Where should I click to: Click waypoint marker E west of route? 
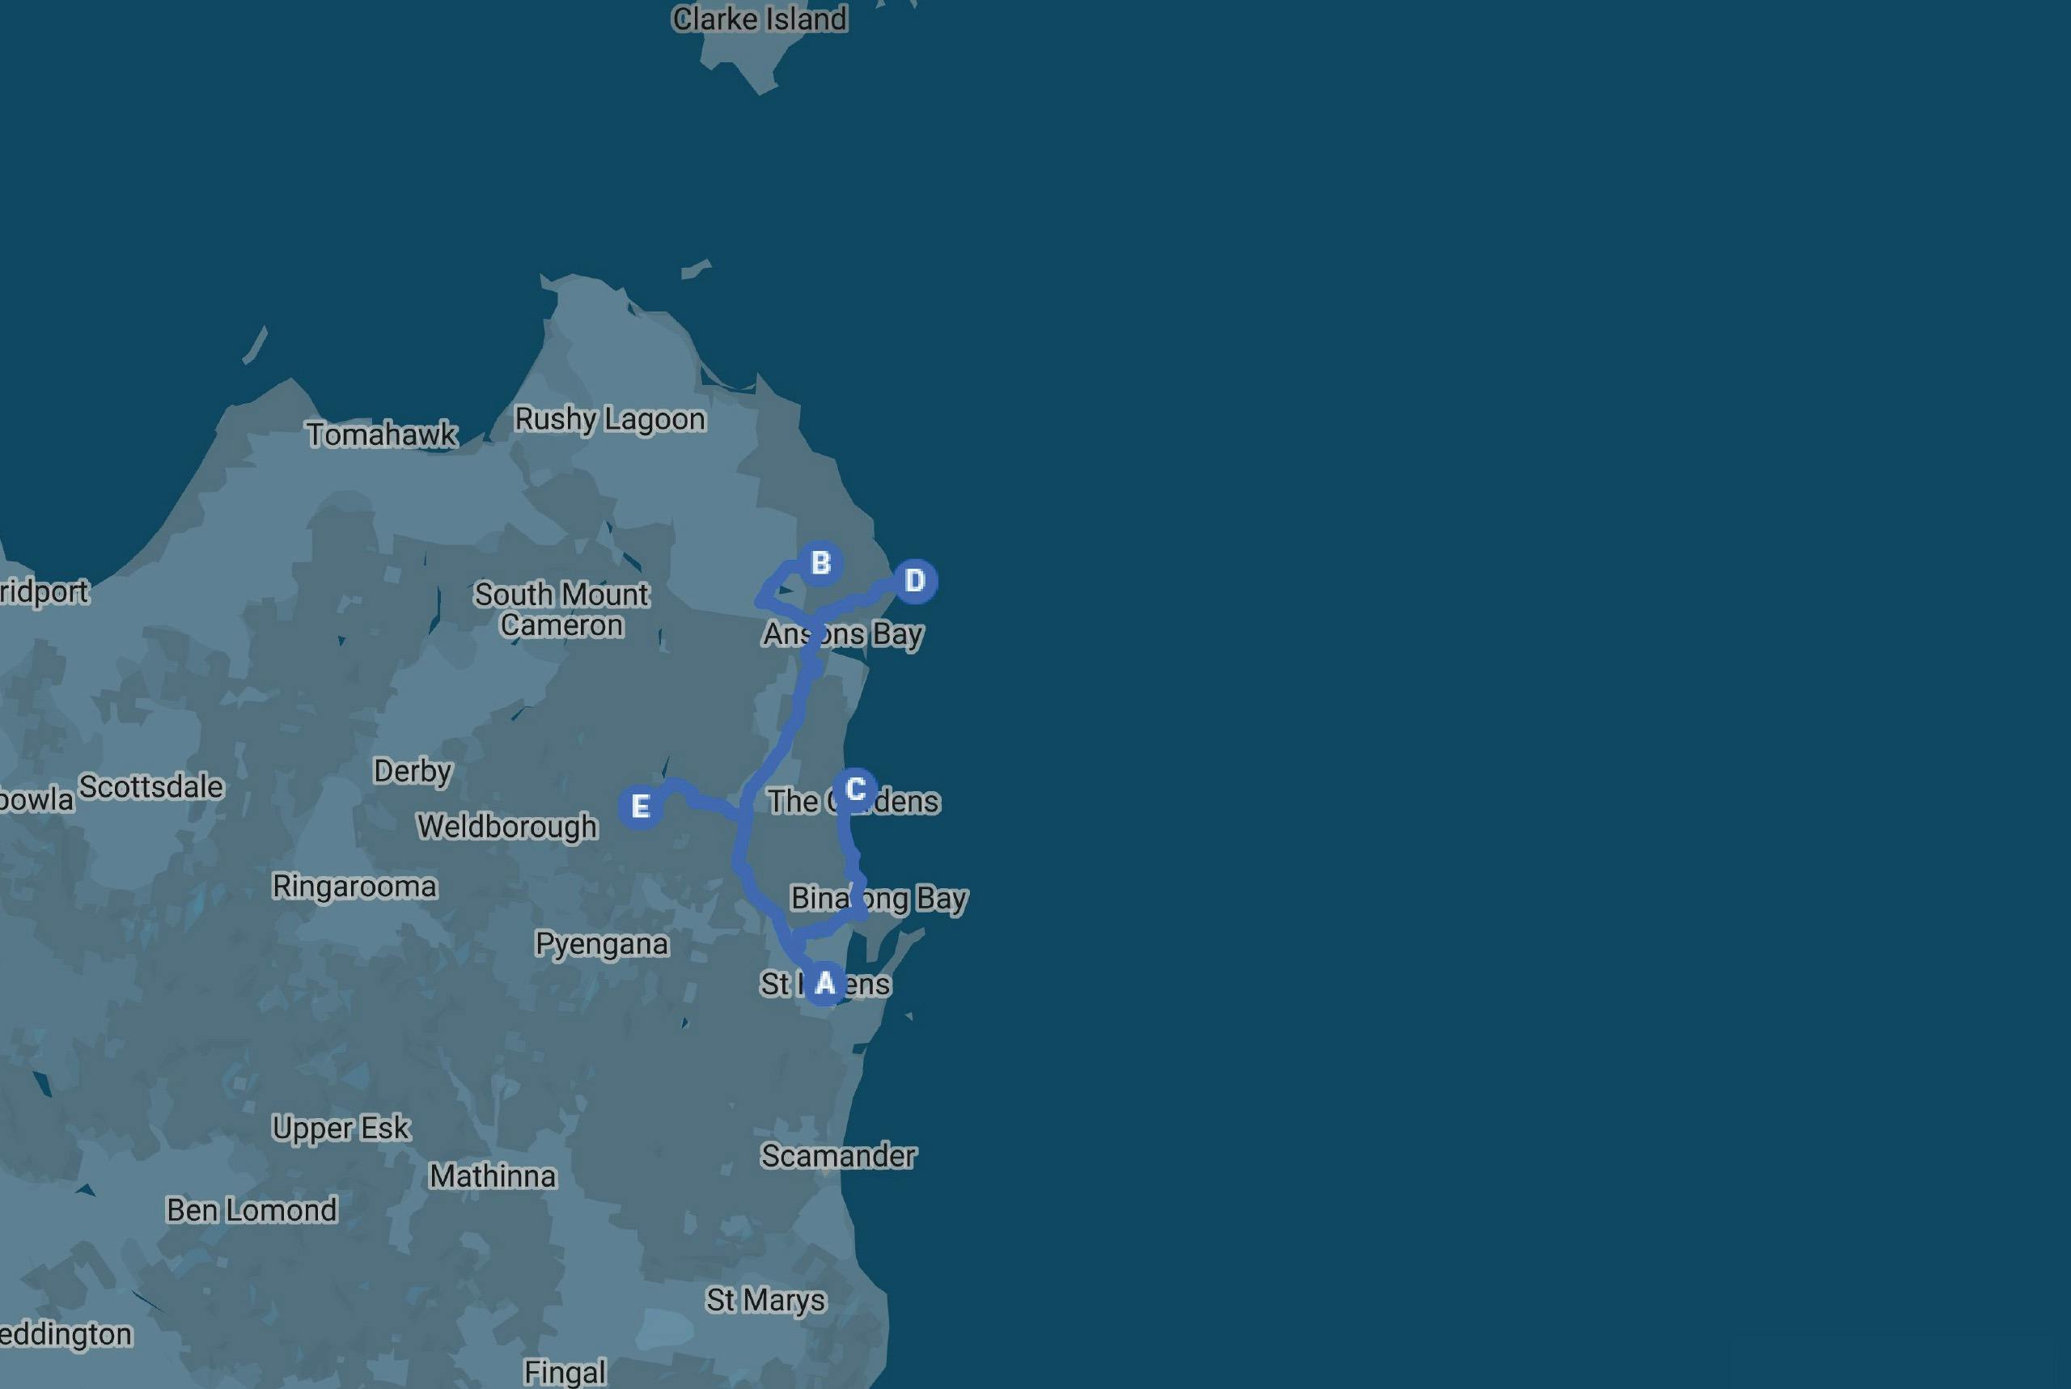point(641,807)
